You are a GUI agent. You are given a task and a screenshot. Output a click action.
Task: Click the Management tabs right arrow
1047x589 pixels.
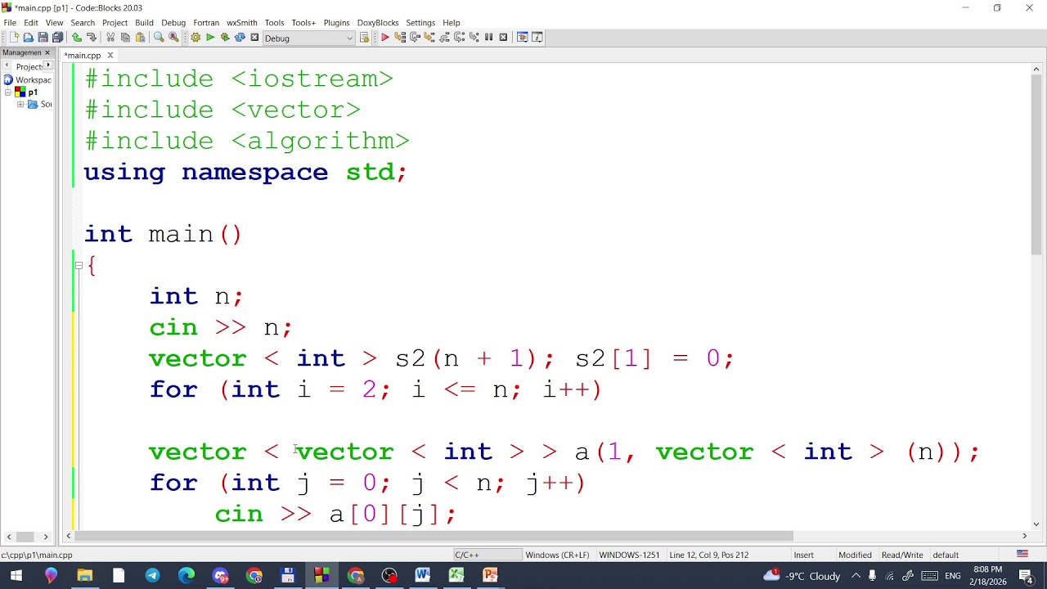click(47, 66)
